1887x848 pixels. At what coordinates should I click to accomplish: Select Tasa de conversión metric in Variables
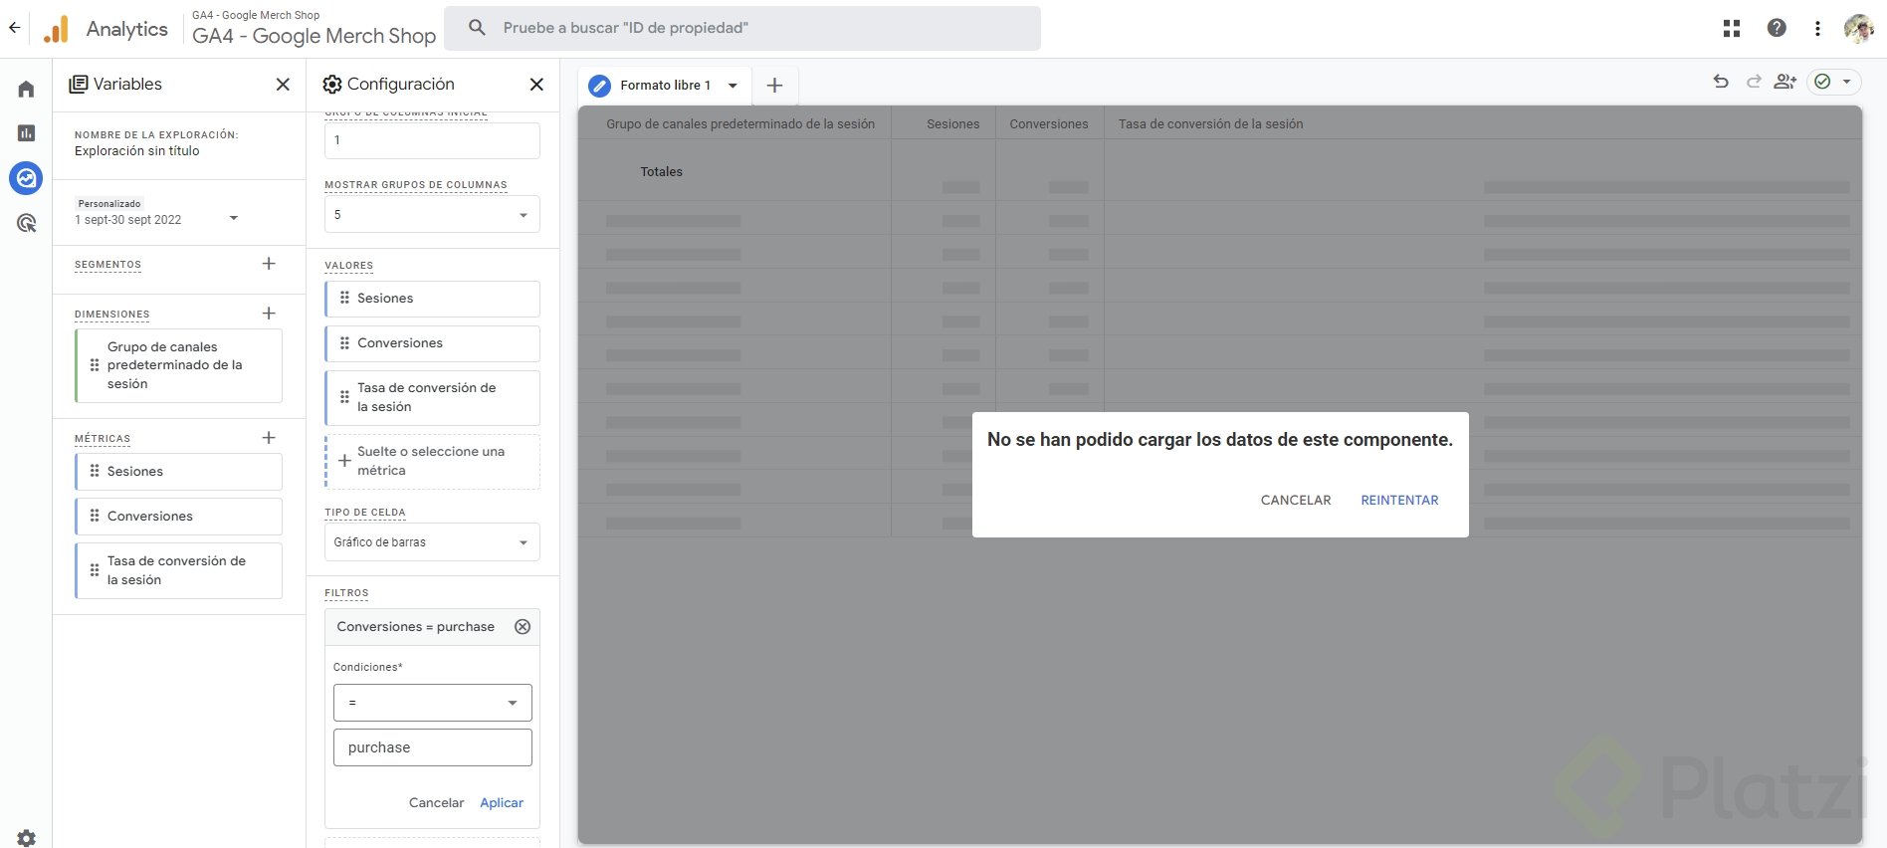[178, 570]
